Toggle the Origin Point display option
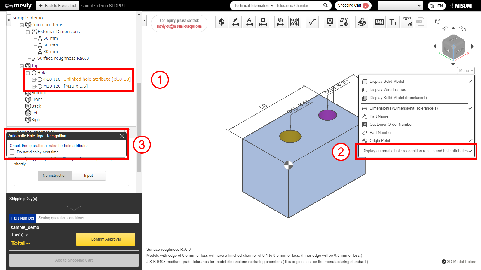 (380, 141)
